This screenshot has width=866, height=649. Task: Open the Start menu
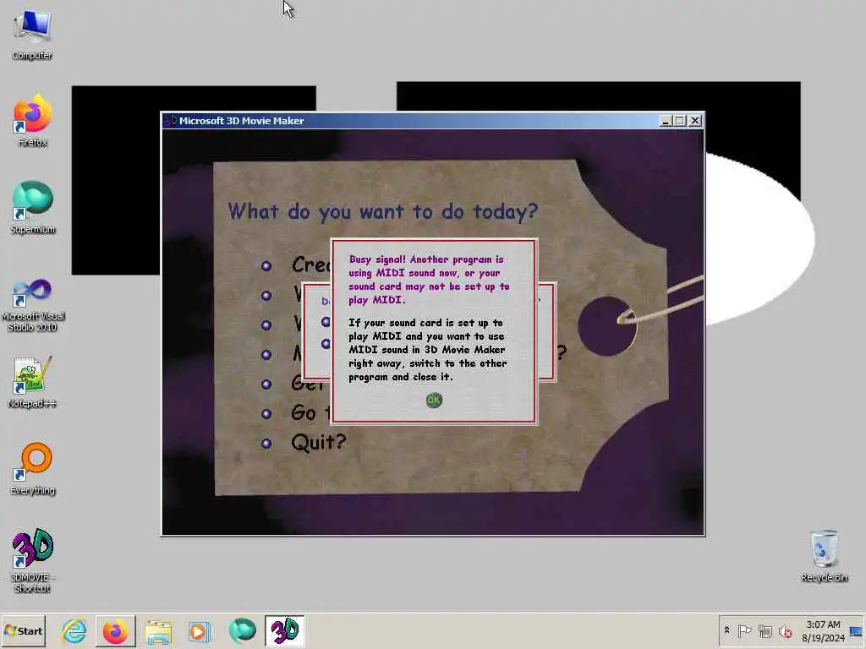[x=23, y=630]
